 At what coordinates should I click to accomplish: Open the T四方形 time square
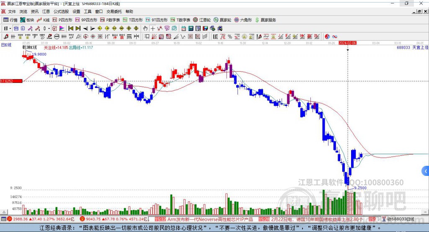click(133, 20)
